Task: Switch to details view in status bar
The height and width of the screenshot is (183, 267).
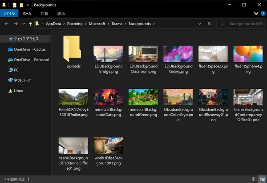Action: tap(255, 179)
